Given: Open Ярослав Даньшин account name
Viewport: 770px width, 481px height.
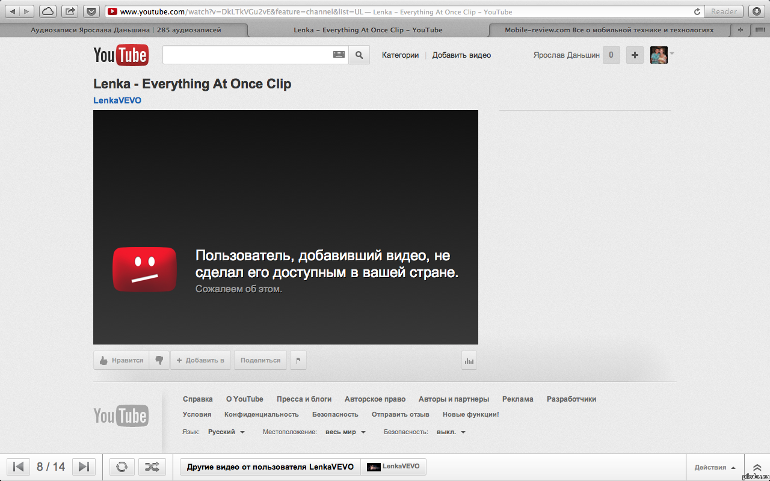Looking at the screenshot, I should pos(566,55).
